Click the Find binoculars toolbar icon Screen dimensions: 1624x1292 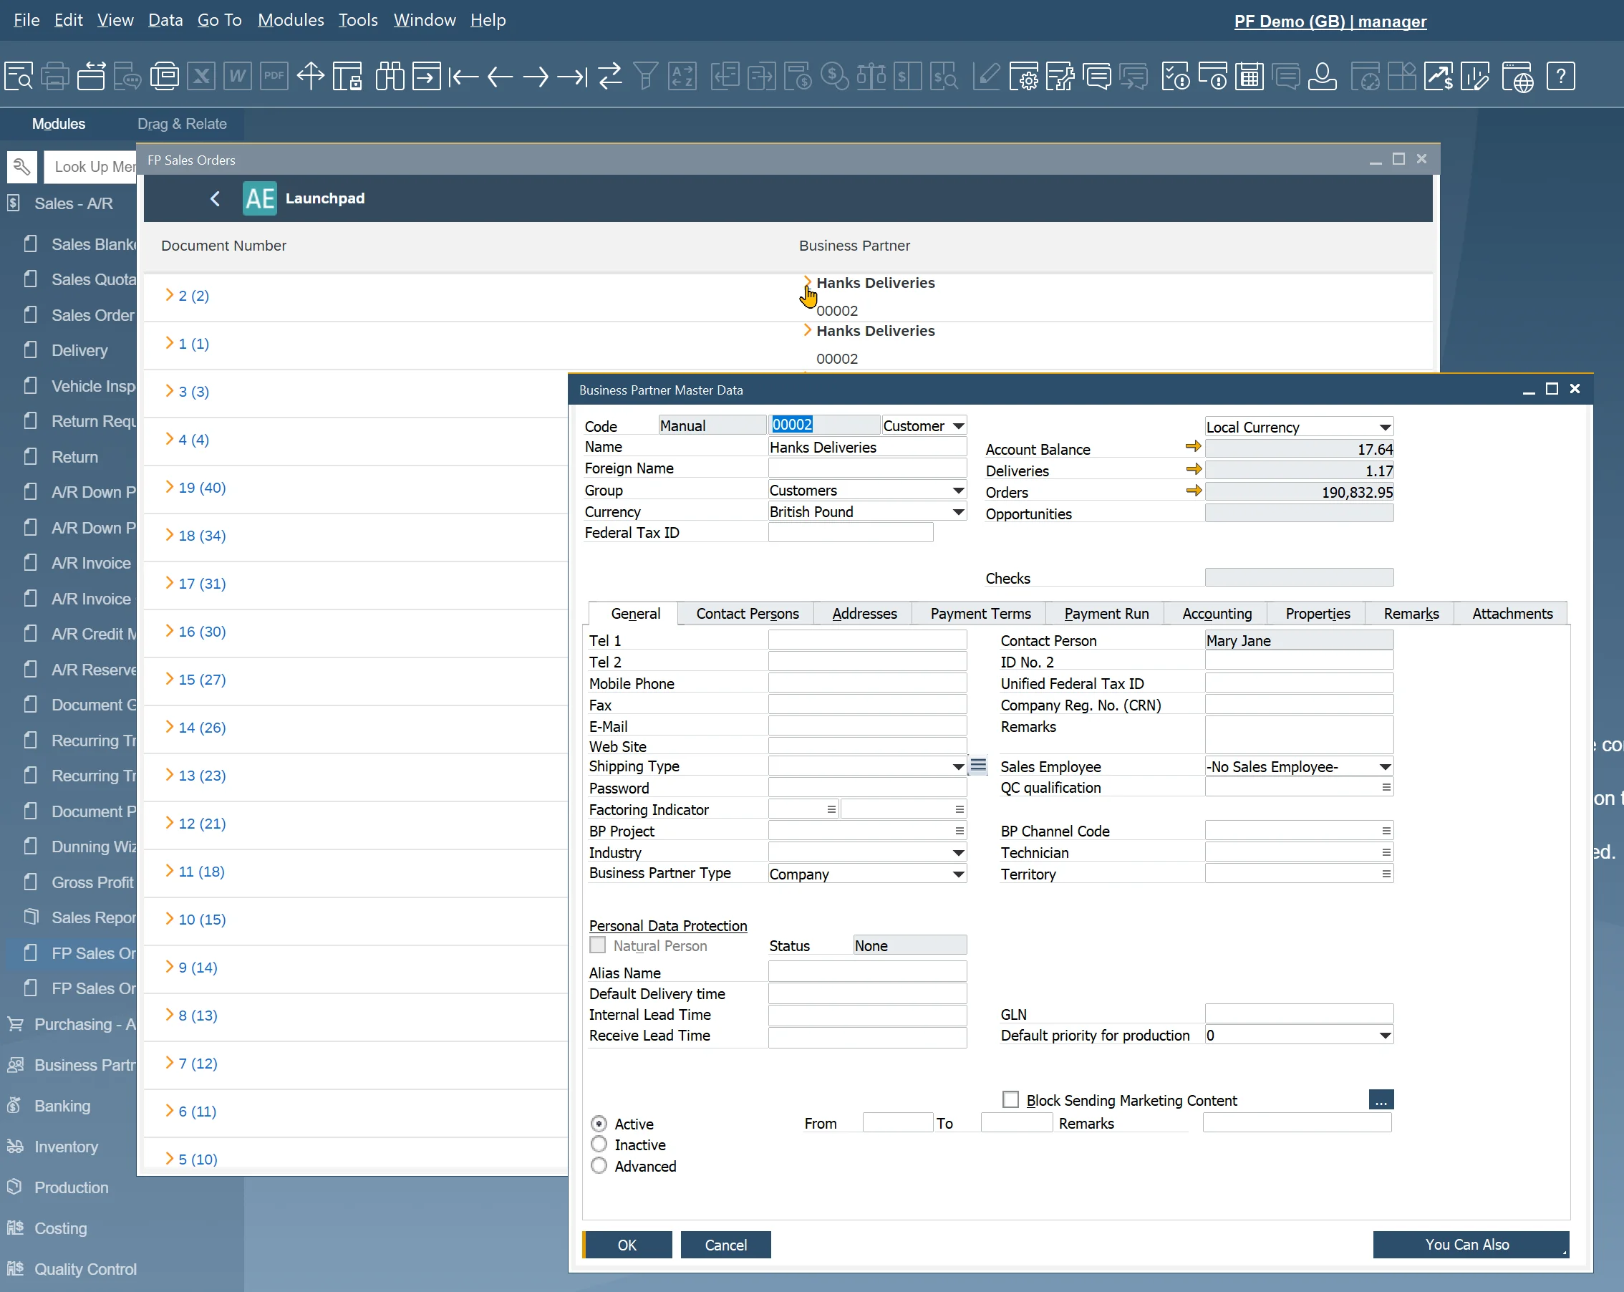coord(390,77)
